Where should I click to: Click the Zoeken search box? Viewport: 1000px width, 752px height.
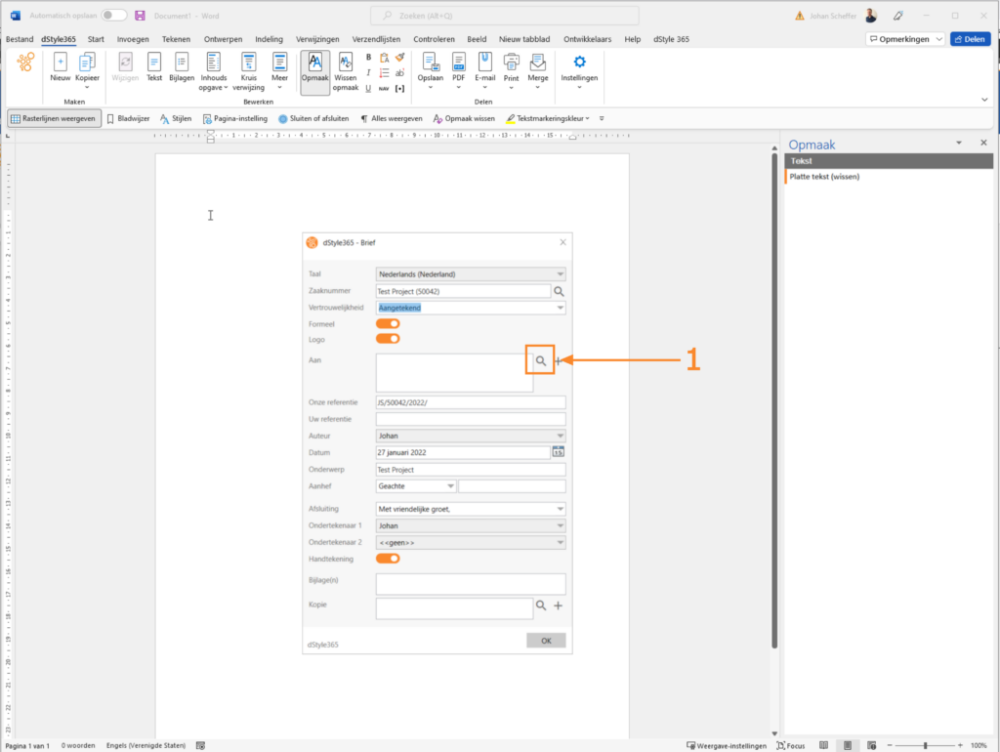pos(505,16)
